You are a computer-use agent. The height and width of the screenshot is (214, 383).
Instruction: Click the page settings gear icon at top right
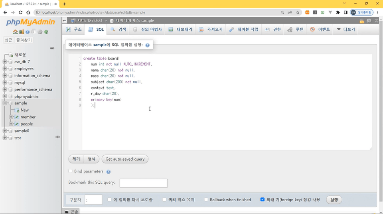click(369, 21)
